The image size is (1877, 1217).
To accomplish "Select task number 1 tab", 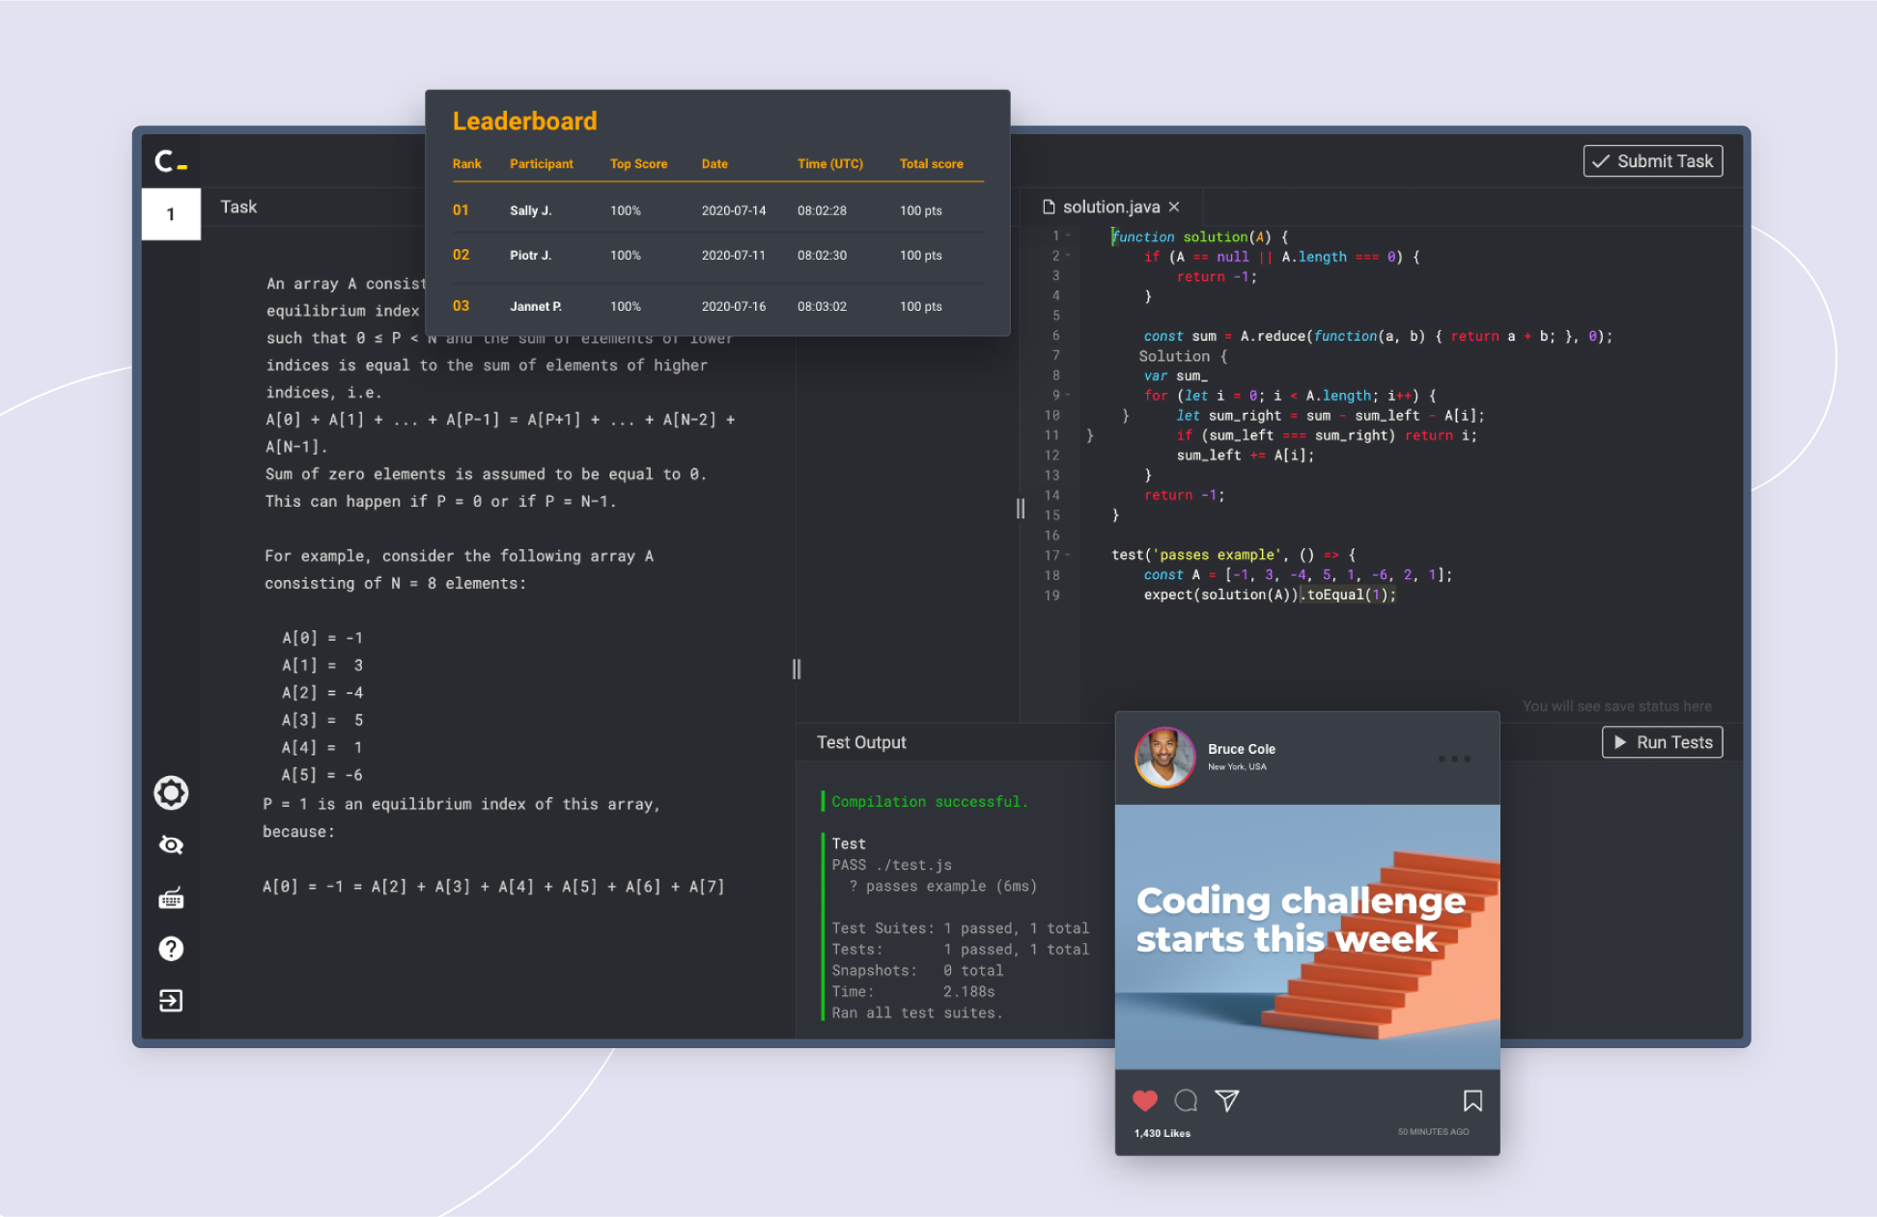I will 171,214.
